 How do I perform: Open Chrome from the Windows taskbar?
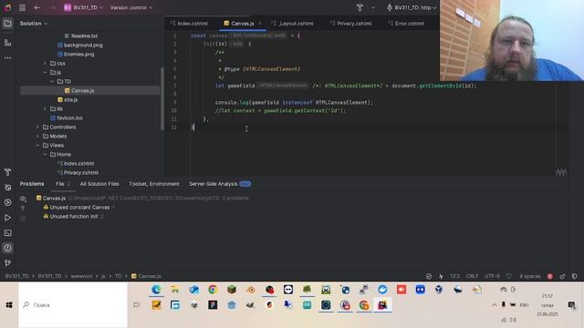pos(213,290)
